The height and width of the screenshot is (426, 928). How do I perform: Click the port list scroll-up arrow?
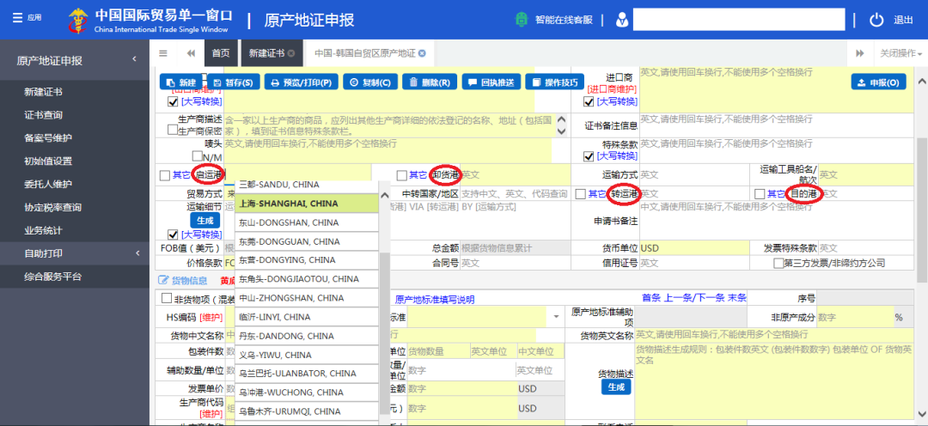point(384,195)
